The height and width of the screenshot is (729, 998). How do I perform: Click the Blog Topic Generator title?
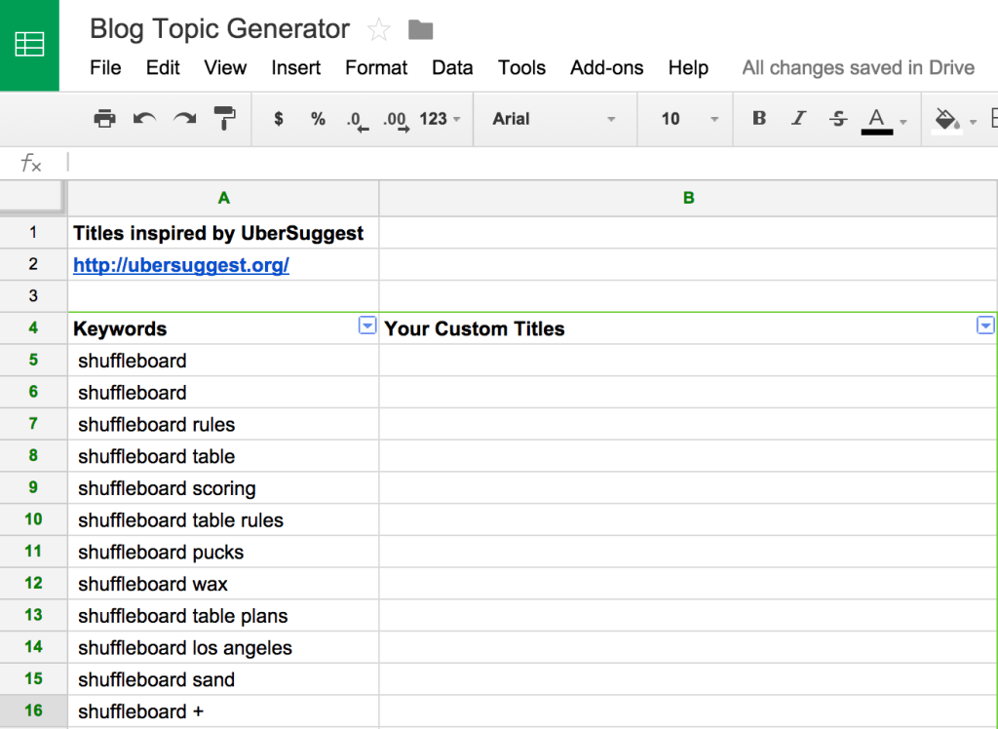coord(219,29)
